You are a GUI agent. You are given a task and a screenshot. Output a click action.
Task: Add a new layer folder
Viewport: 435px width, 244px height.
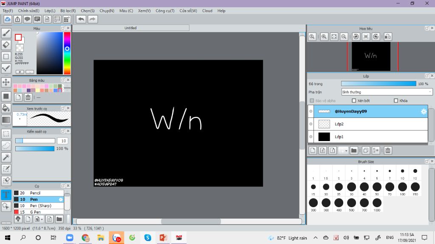[354, 150]
